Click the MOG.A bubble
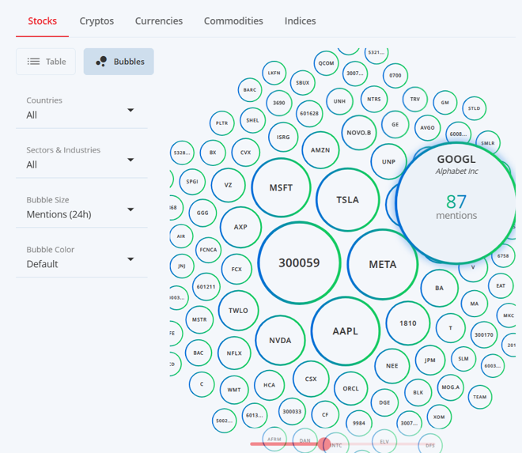This screenshot has height=453, width=522. (x=451, y=387)
